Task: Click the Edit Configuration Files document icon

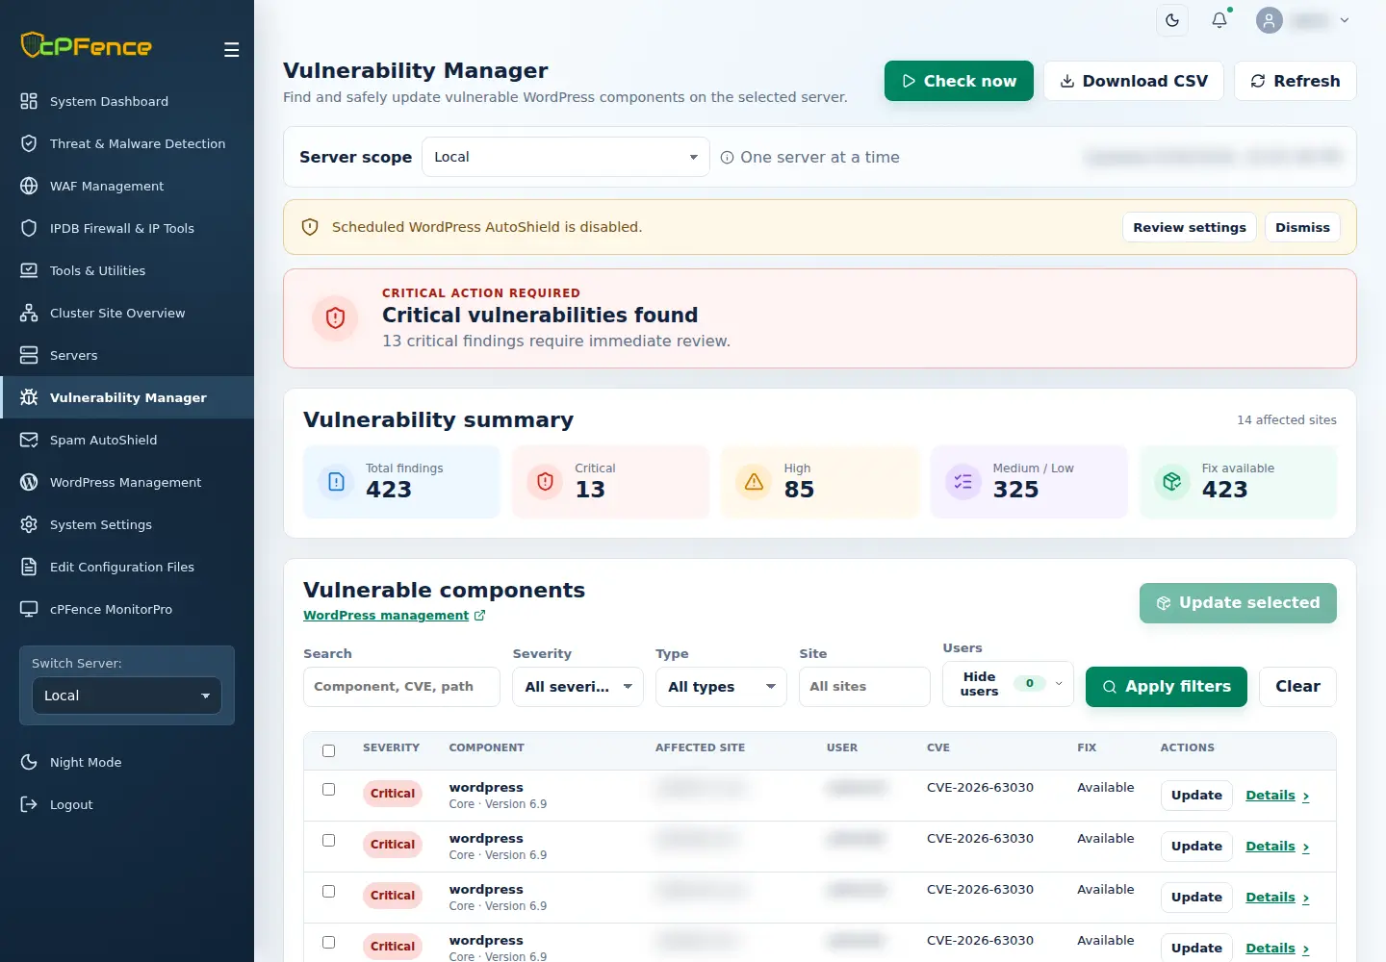Action: [x=29, y=567]
